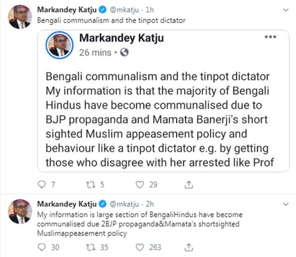The width and height of the screenshot is (296, 257).
Task: Share the bottom tweet via share icon
Action: (188, 247)
